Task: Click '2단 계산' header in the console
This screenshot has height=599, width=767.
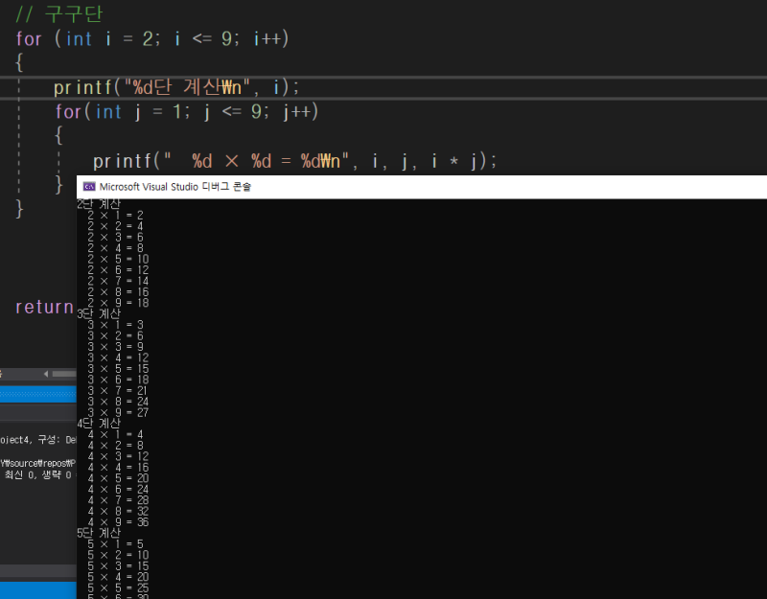Action: click(x=99, y=204)
